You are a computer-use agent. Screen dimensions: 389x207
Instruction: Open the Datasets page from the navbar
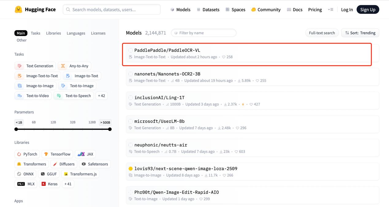tap(208, 9)
